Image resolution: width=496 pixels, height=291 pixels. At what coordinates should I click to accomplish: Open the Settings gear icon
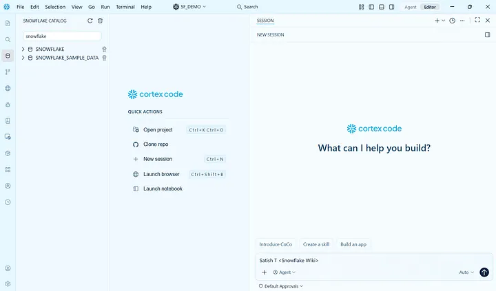pyautogui.click(x=8, y=283)
